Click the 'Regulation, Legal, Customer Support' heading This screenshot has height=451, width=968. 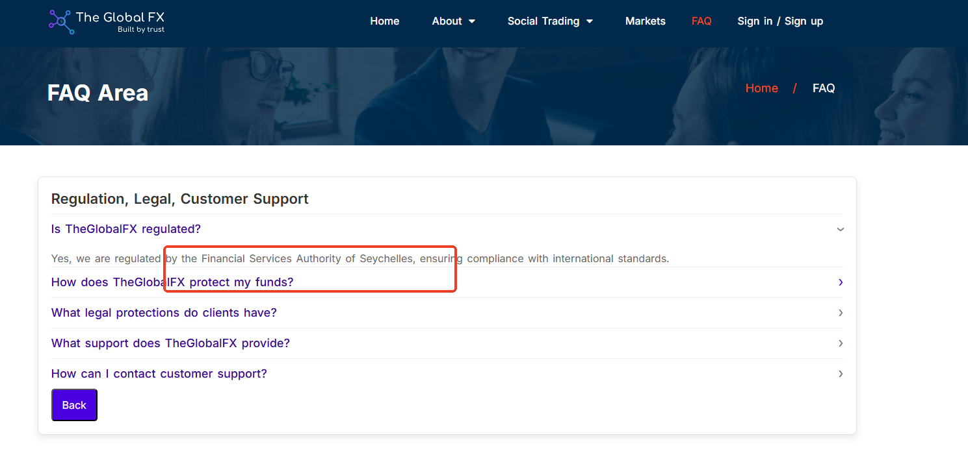[180, 199]
